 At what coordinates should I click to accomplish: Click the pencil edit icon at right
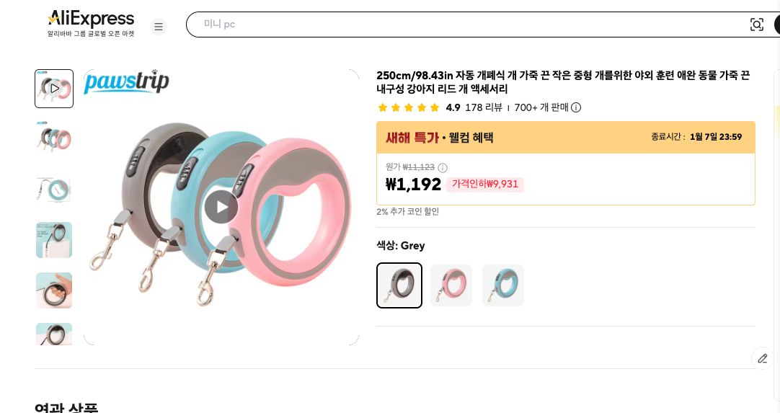(x=763, y=358)
